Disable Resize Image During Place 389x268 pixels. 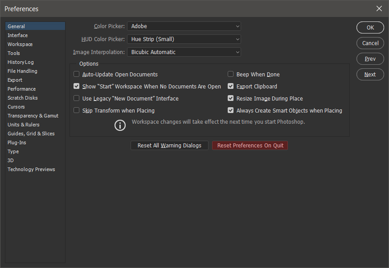(x=230, y=98)
